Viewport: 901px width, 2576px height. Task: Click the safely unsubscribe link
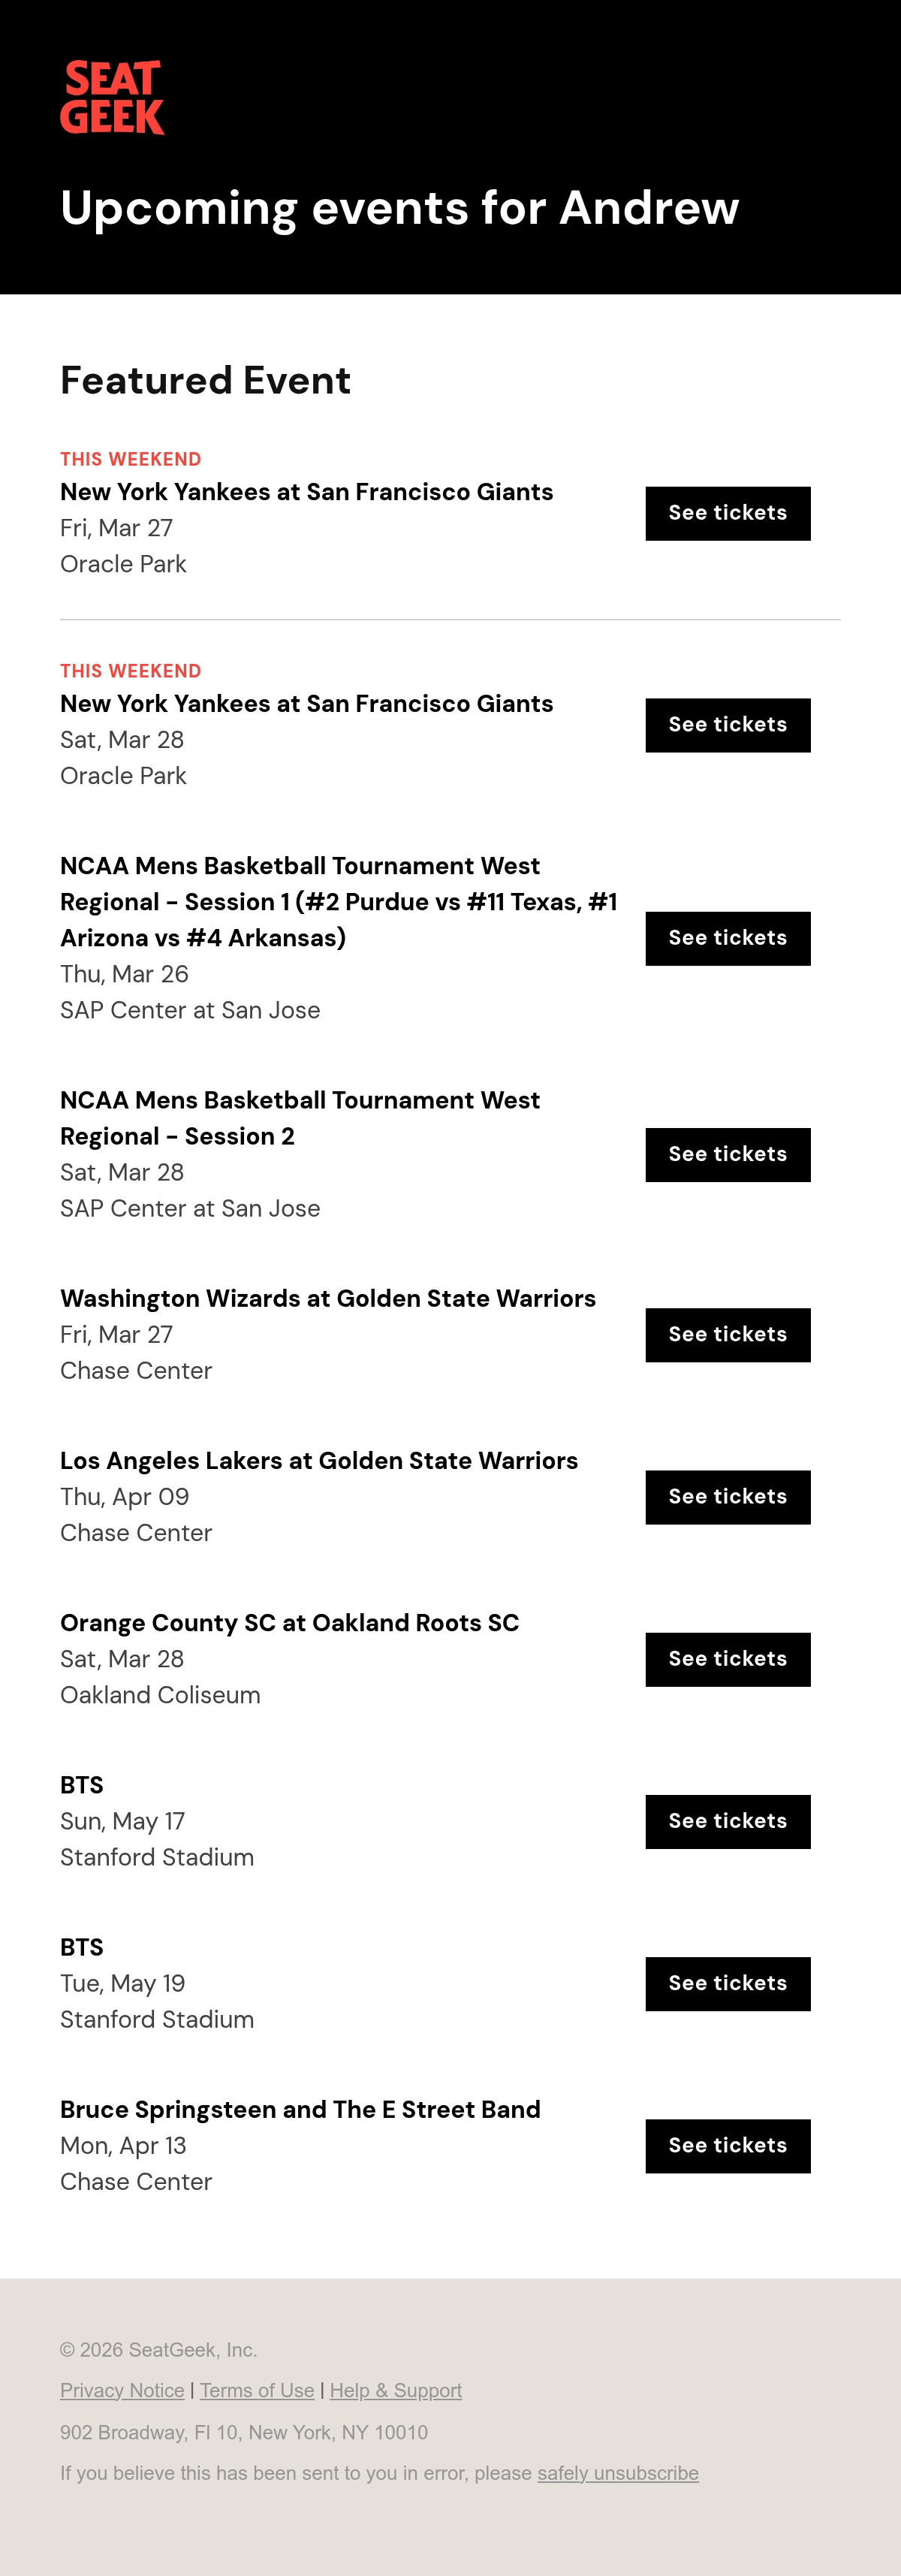pos(618,2473)
